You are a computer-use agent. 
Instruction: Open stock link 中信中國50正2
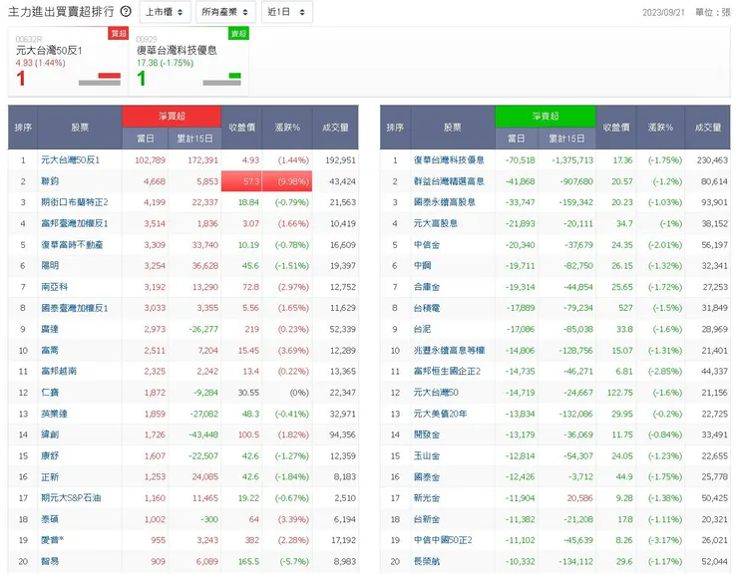tap(443, 540)
